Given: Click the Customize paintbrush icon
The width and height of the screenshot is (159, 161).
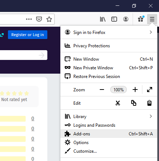Looking at the screenshot, I should (68, 151).
